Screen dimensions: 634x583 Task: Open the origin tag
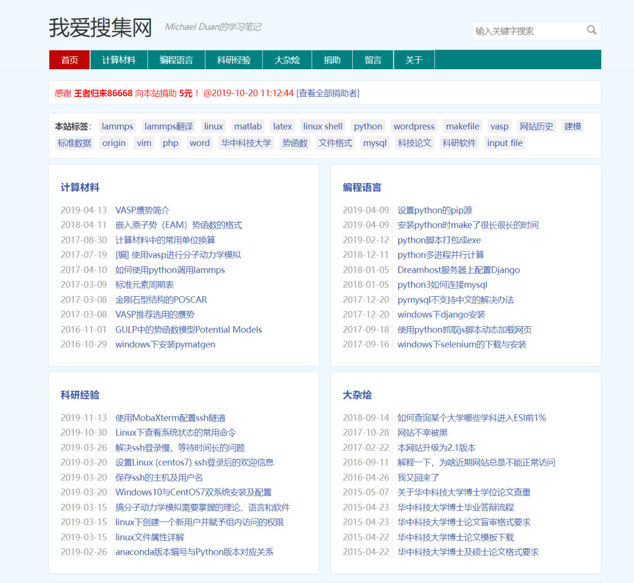114,143
